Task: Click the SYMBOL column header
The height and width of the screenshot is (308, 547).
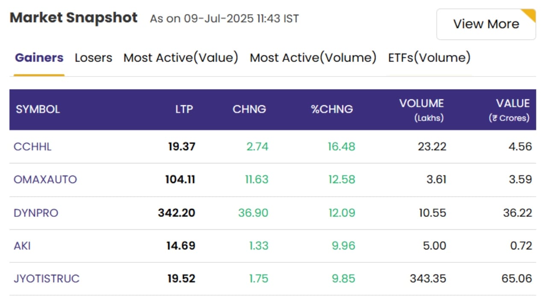Action: click(38, 110)
